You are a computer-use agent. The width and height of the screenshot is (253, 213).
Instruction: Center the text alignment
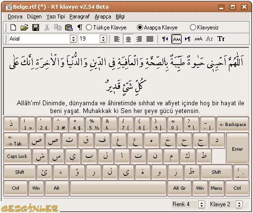click(128, 39)
